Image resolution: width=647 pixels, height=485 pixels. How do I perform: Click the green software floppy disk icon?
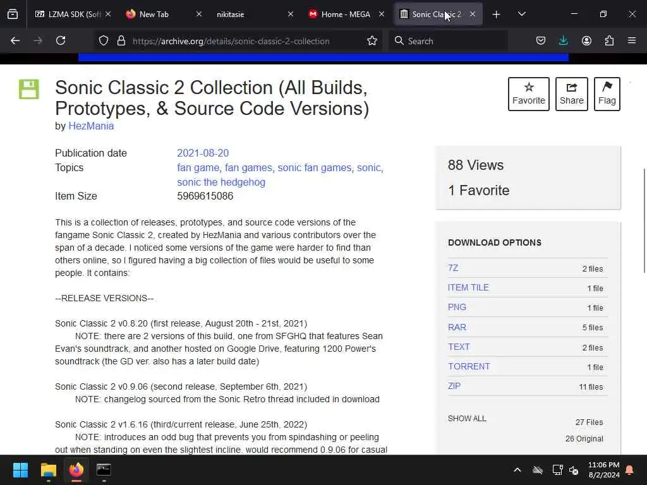(29, 89)
